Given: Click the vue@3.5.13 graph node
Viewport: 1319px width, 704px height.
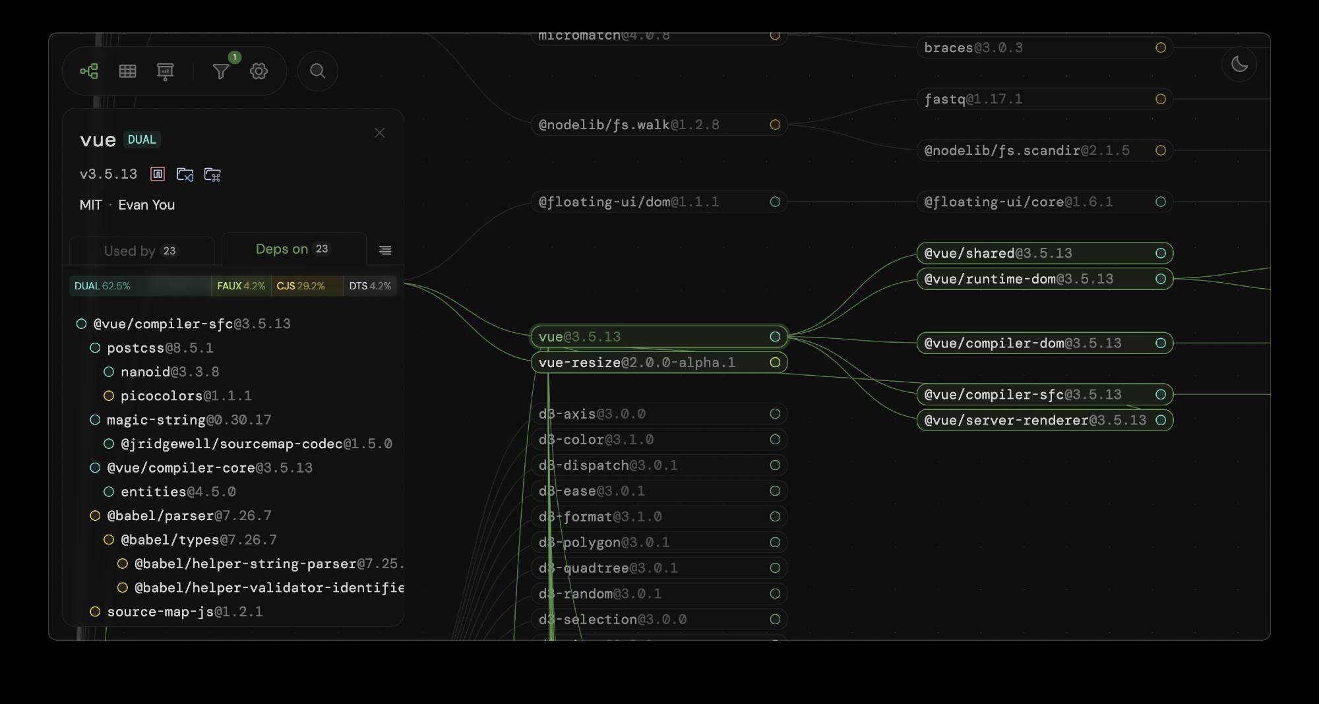Looking at the screenshot, I should point(659,337).
